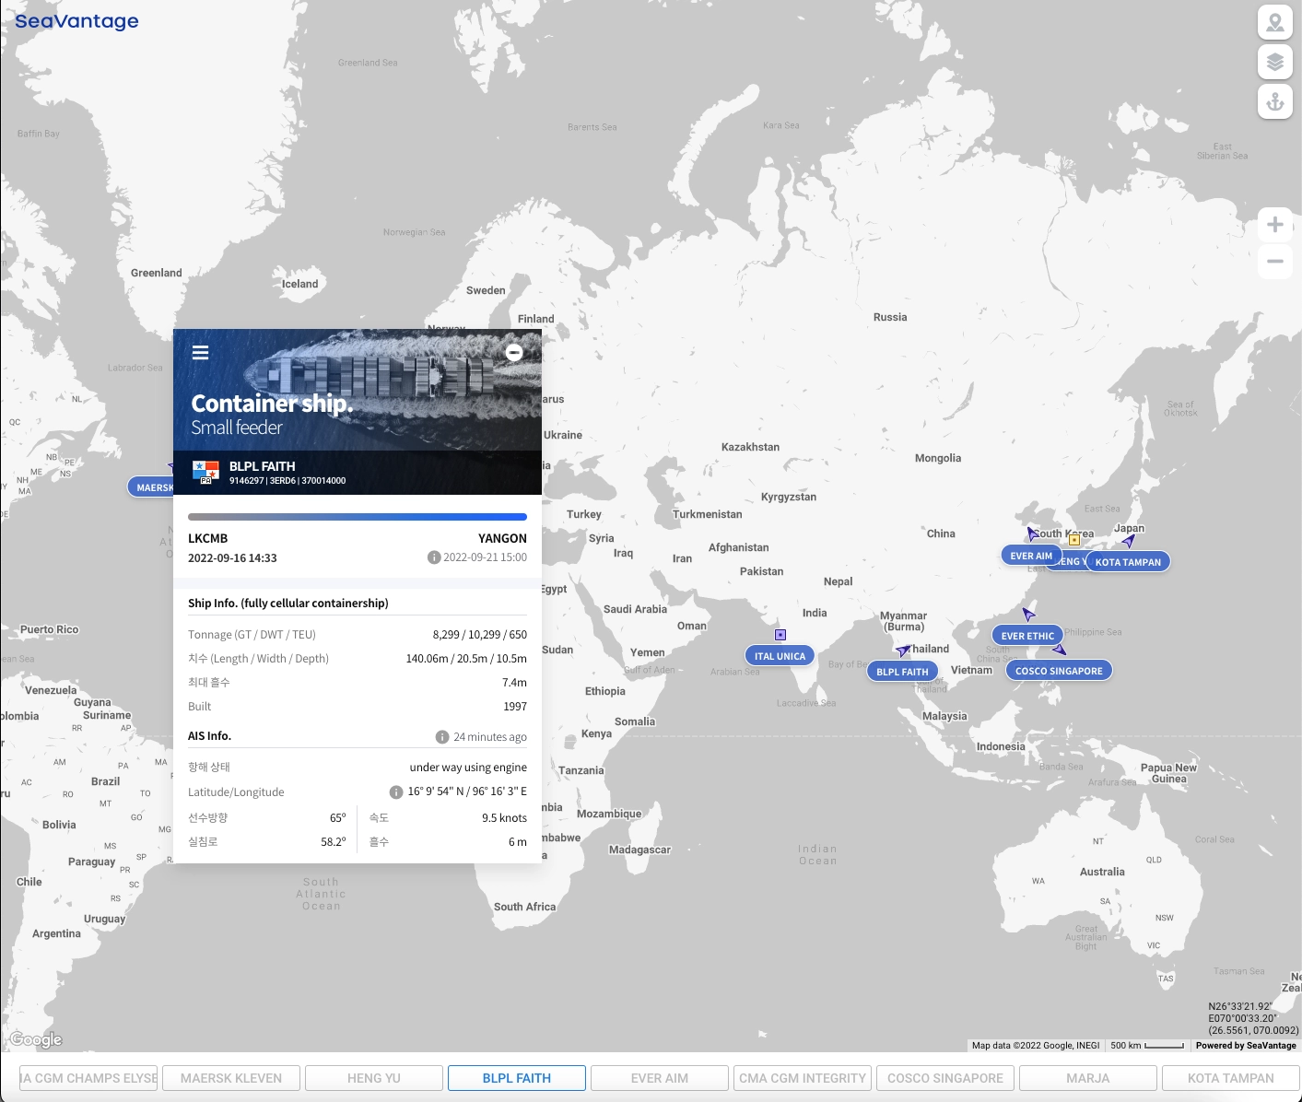Viewport: 1302px width, 1102px height.
Task: Select the MAERSK KLEVEN vessel tab
Action: click(x=231, y=1078)
